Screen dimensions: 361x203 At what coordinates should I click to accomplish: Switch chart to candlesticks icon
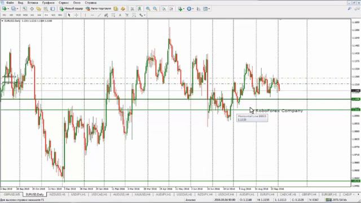pos(139,9)
